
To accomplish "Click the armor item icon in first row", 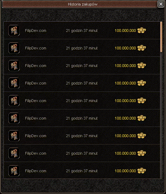I will [14, 31].
